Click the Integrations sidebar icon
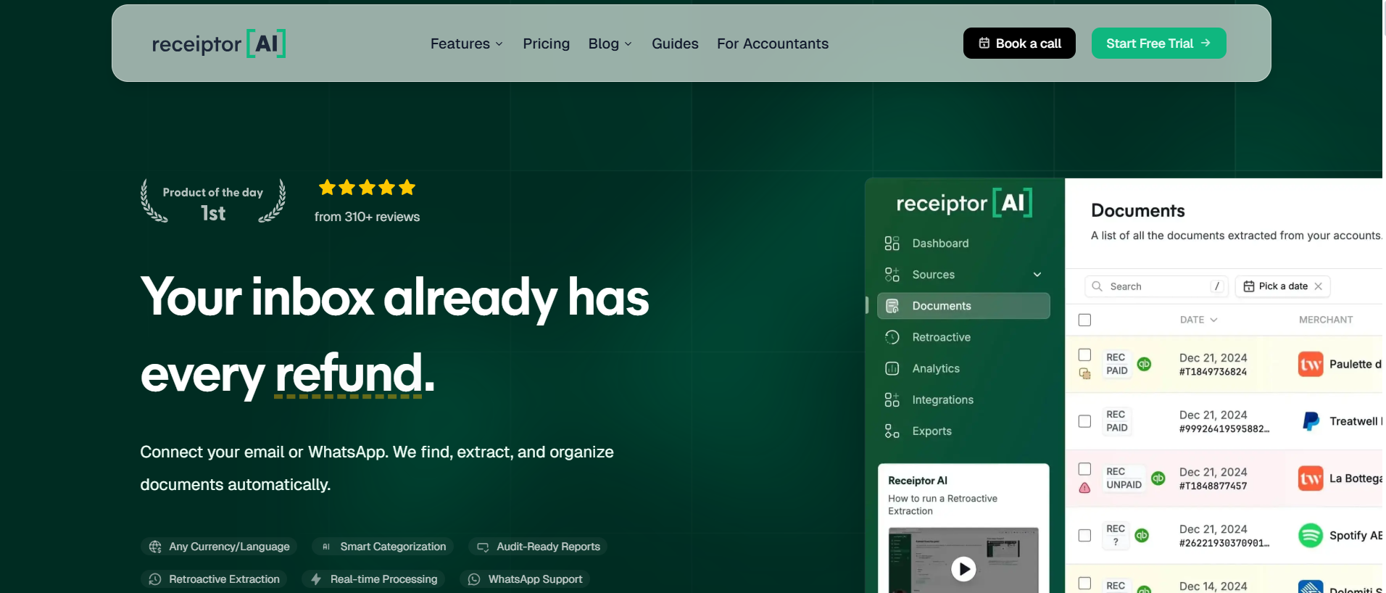 (892, 399)
